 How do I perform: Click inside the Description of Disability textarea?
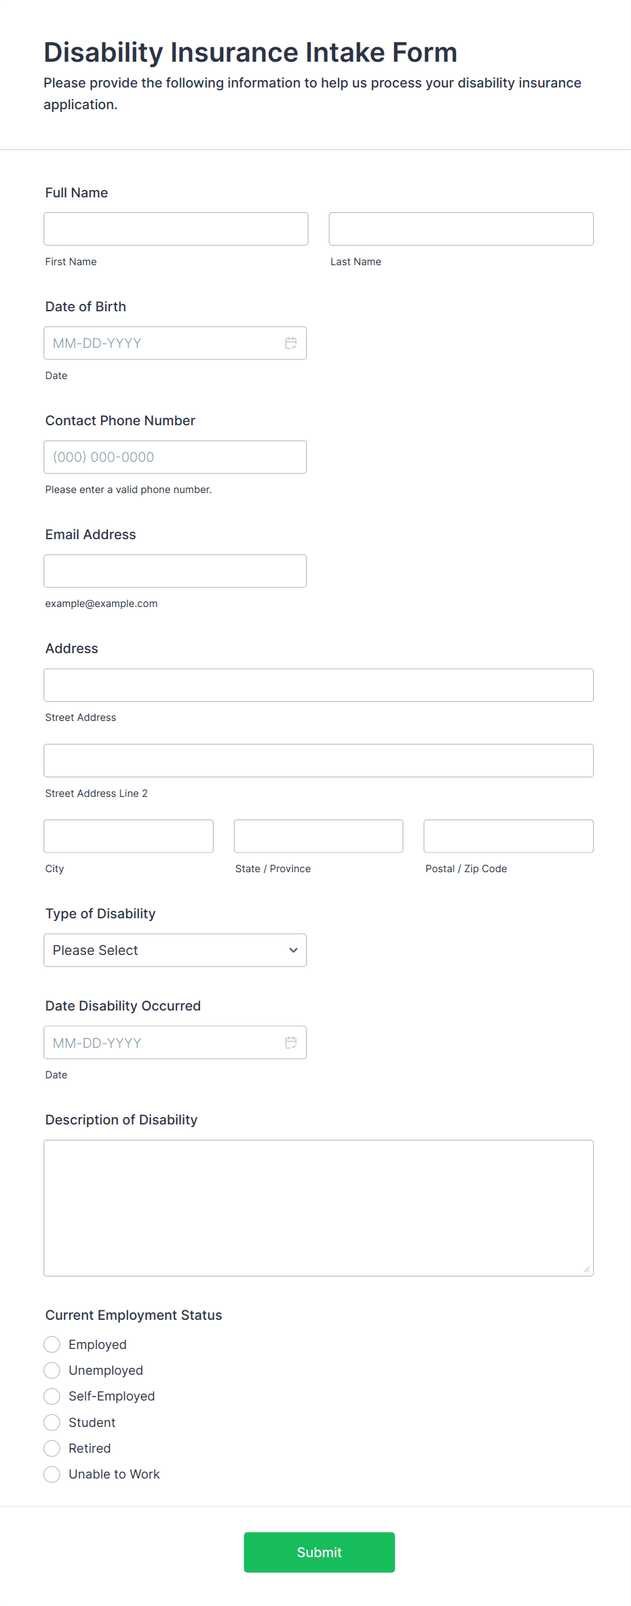click(x=318, y=1207)
